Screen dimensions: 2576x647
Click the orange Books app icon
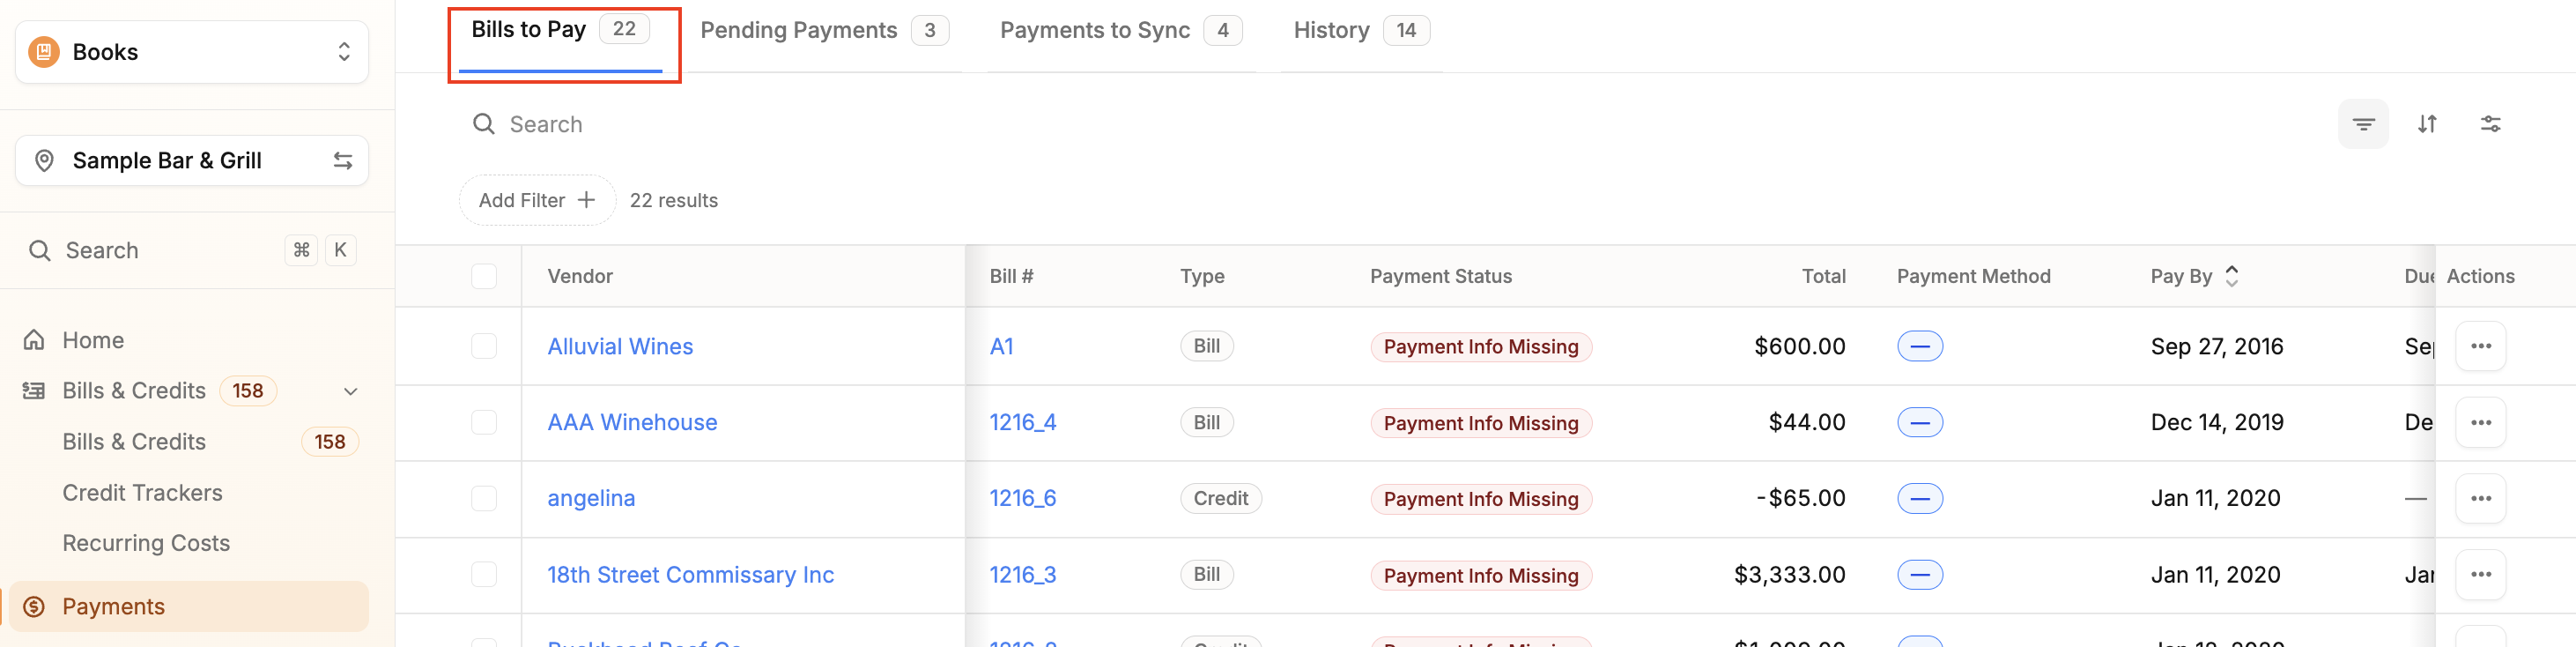(x=44, y=52)
